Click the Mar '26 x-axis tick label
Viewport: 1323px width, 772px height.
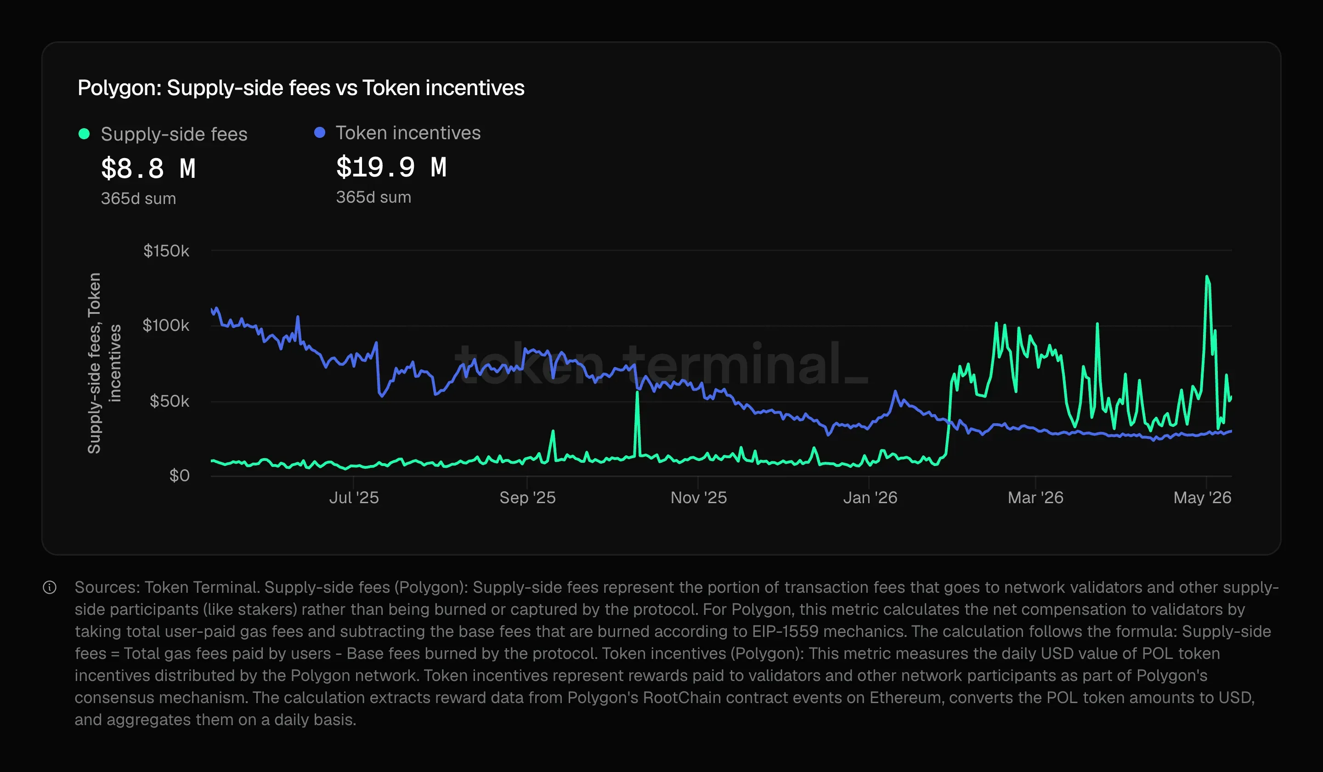1035,497
